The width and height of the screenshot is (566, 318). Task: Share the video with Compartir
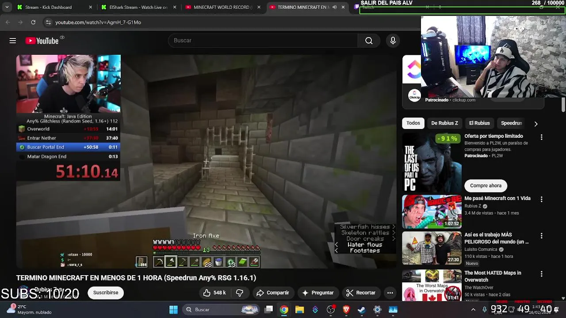[x=273, y=293]
